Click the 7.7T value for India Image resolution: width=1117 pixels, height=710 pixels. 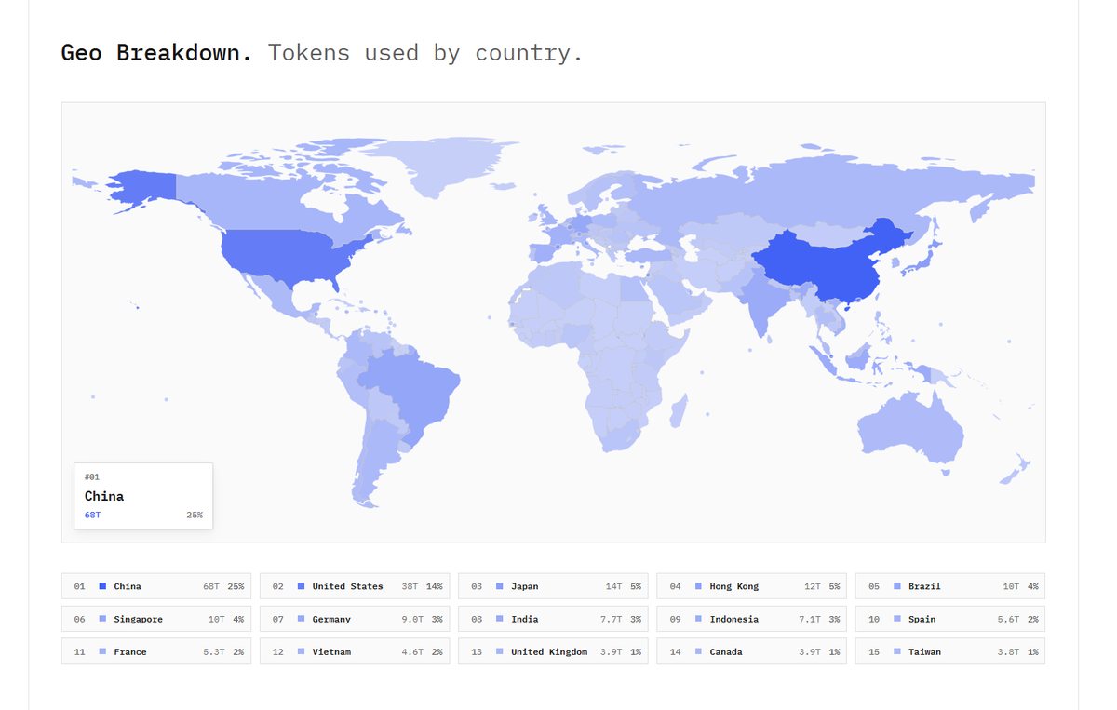click(x=612, y=619)
